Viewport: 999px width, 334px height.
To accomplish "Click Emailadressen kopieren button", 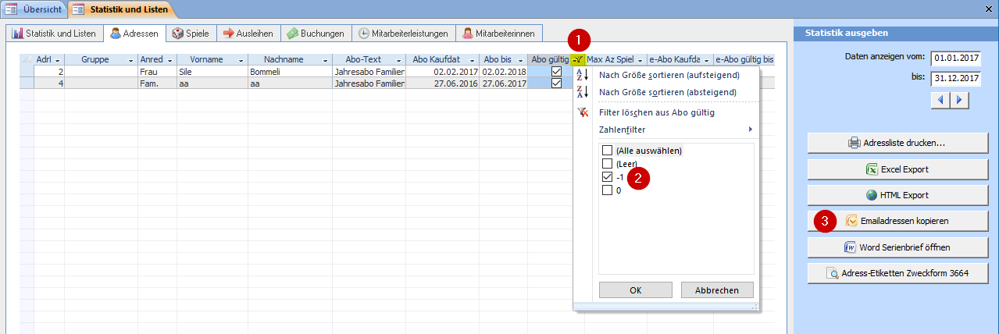I will click(x=897, y=221).
